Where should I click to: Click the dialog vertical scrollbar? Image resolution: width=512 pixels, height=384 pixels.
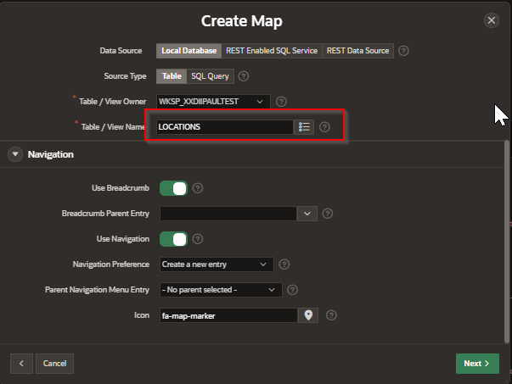[x=507, y=242]
